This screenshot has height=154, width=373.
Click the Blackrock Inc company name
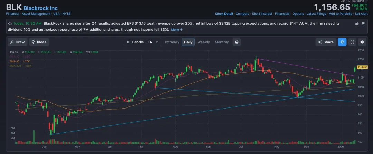pyautogui.click(x=41, y=8)
